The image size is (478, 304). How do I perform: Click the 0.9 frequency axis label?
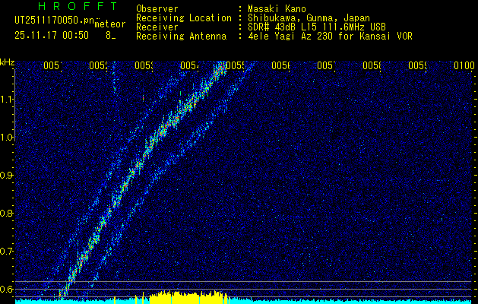7,176
